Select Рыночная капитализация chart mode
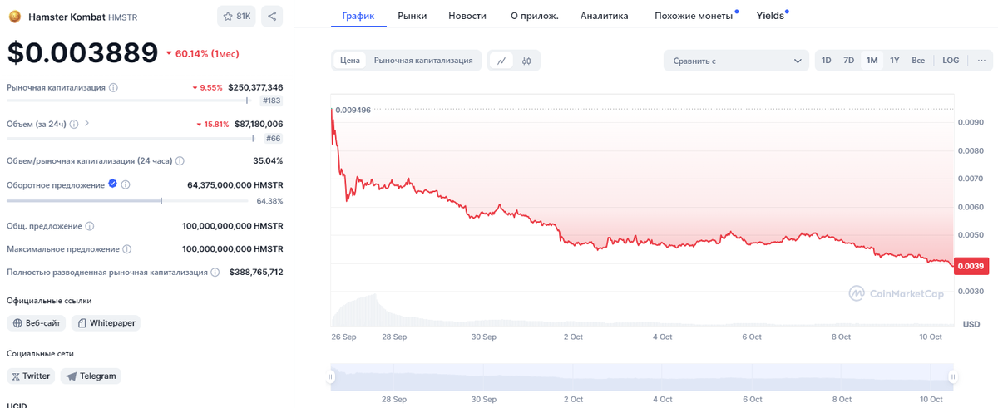The height and width of the screenshot is (408, 998). [x=423, y=61]
